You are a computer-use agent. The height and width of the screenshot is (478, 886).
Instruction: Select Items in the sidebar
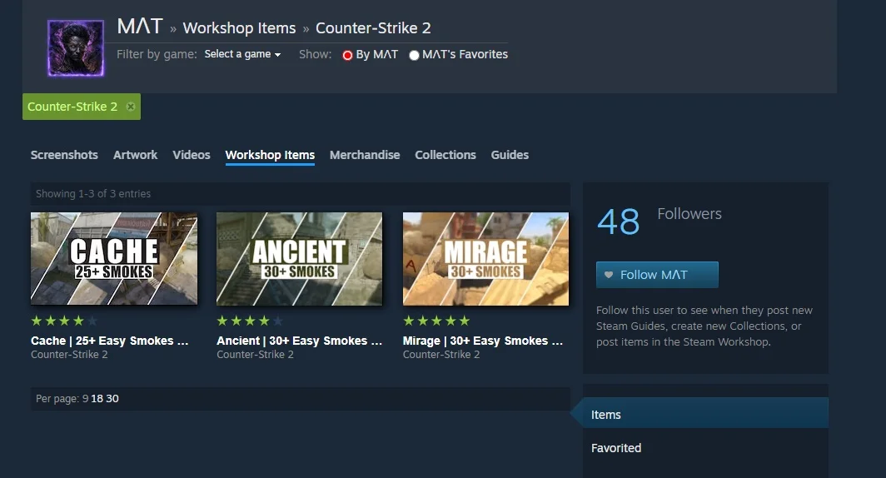coord(705,414)
